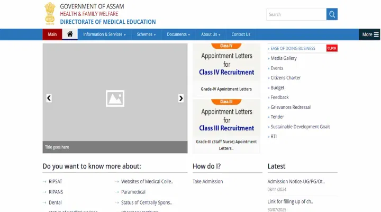The image size is (381, 212).
Task: Click the previous slide arrow on carousel
Action: (49, 98)
